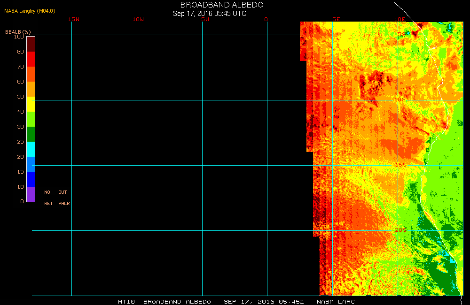The image size is (470, 305).
Task: Pick the yellow 40-50% legend swatch
Action: (x=31, y=104)
